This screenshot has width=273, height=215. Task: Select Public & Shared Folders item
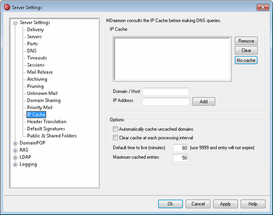52,136
